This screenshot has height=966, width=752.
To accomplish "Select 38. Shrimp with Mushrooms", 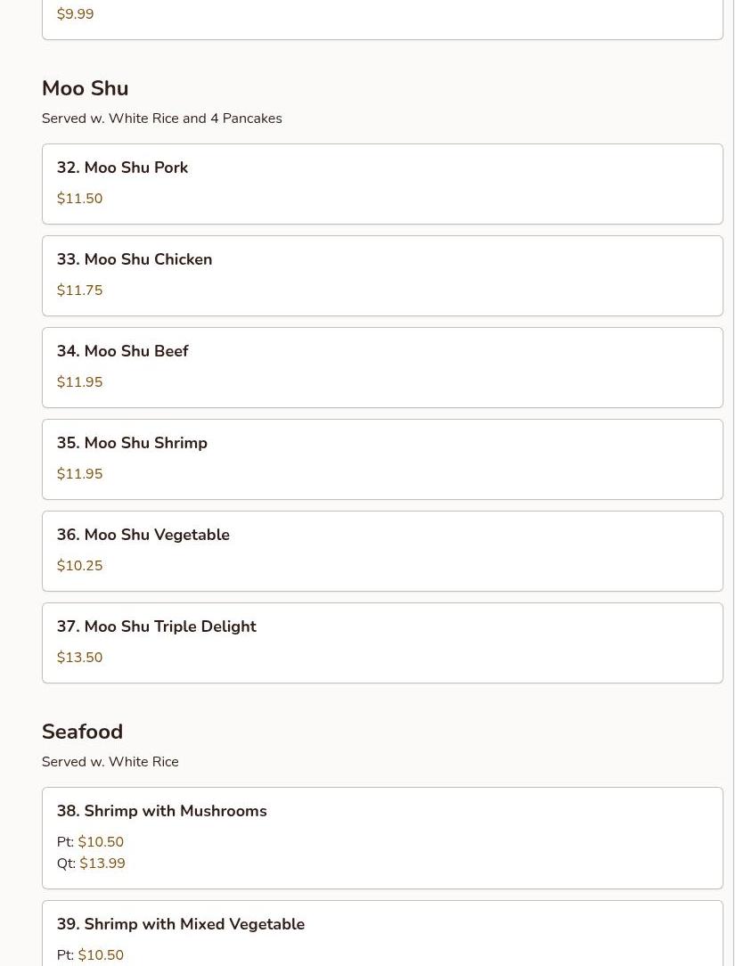I will click(x=382, y=838).
